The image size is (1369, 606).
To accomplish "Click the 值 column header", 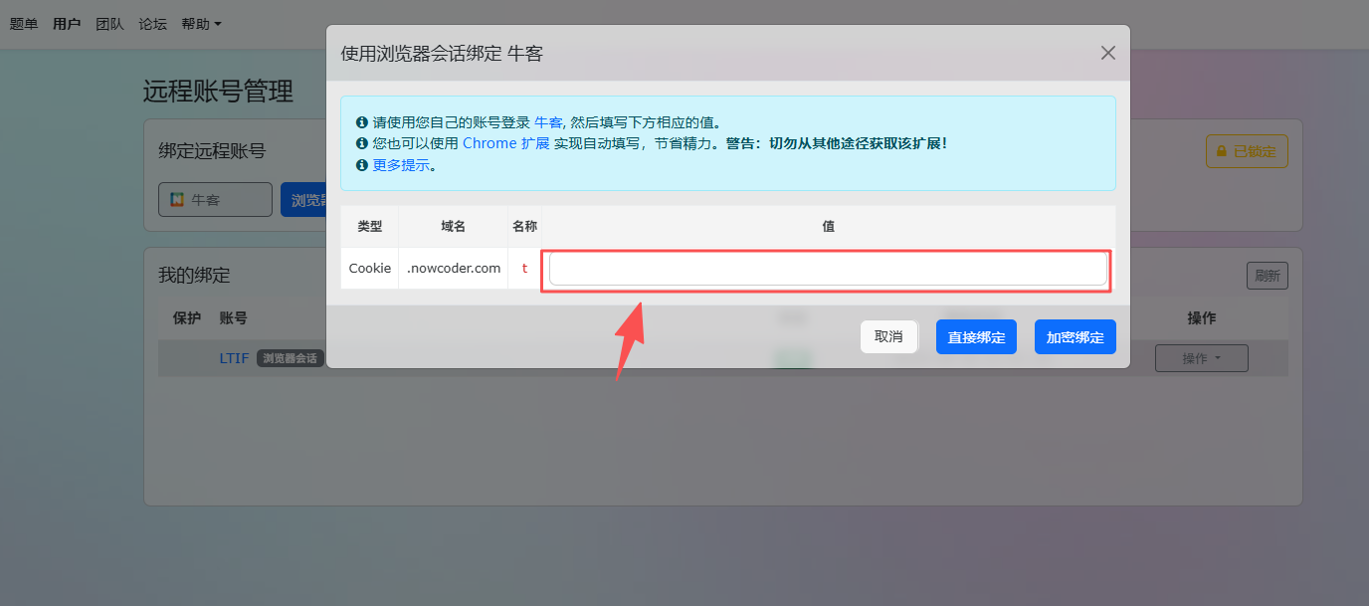I will point(829,227).
